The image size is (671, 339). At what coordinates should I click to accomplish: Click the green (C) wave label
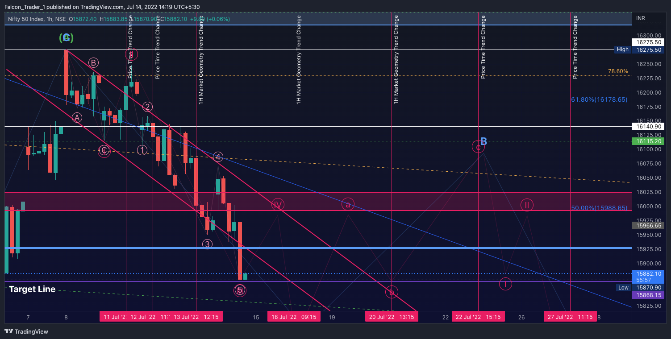click(x=66, y=37)
